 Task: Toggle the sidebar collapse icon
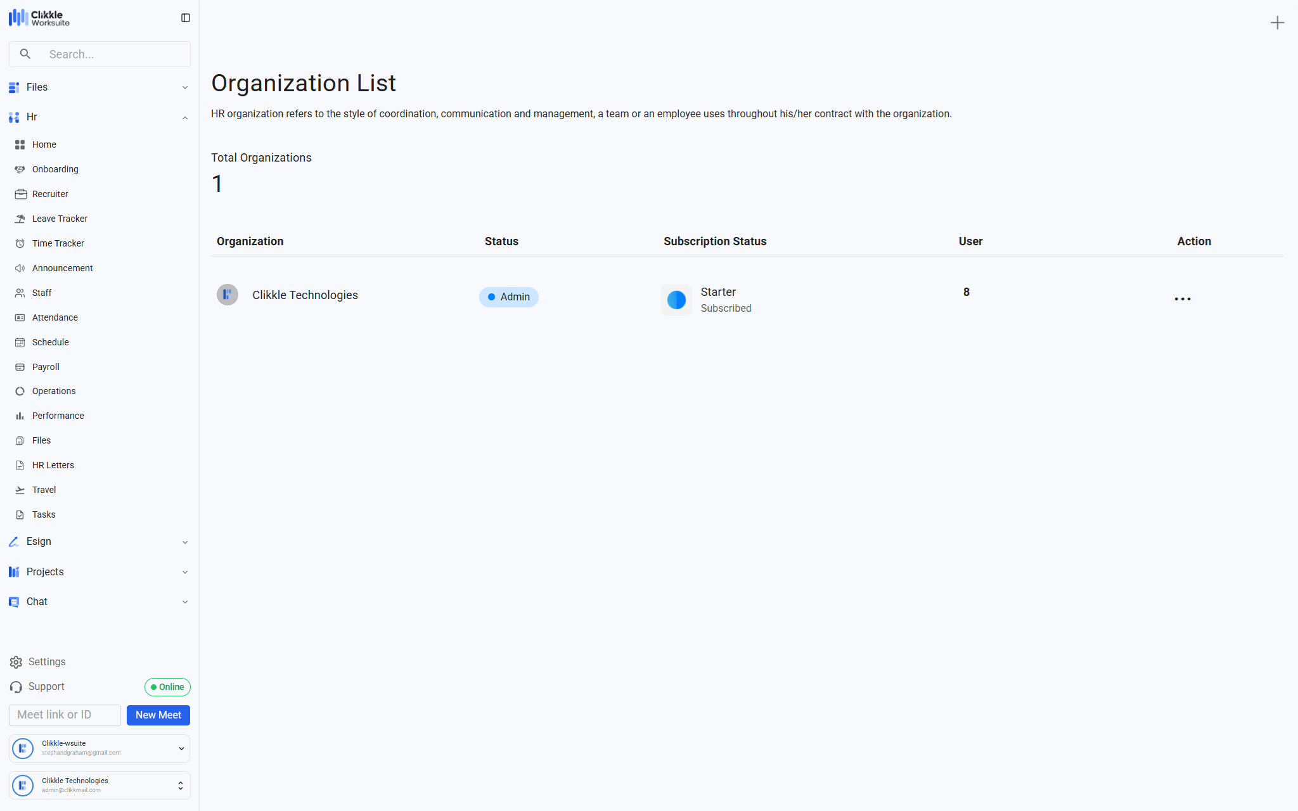[185, 18]
